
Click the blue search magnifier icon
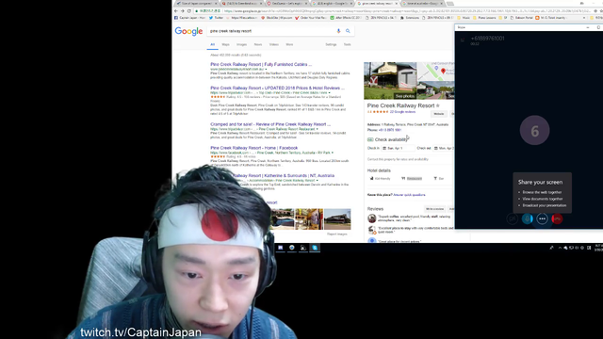coord(348,31)
